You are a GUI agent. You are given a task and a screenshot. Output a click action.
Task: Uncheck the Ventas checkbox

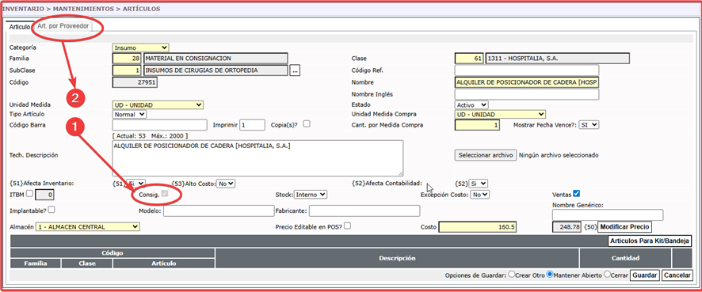click(577, 194)
